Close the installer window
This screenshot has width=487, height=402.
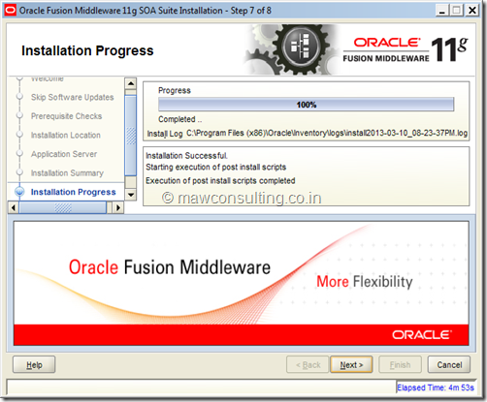(x=472, y=11)
